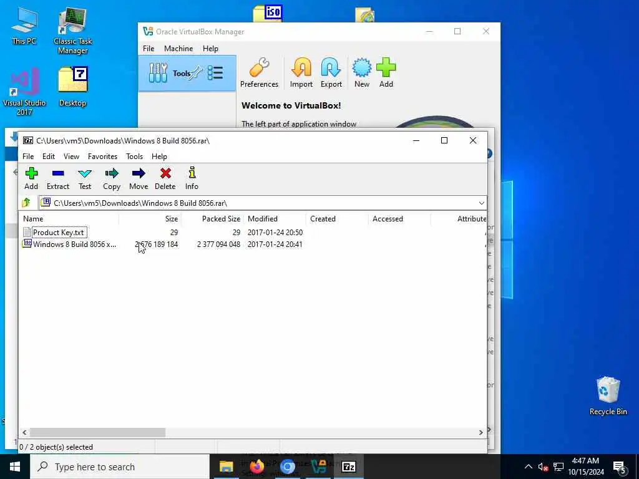
Task: Select the Desktop 7z archive icon
Action: click(72, 87)
